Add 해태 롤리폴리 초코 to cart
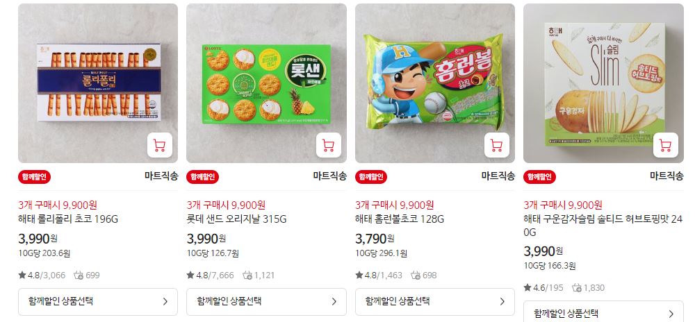The height and width of the screenshot is (322, 695). pyautogui.click(x=160, y=145)
